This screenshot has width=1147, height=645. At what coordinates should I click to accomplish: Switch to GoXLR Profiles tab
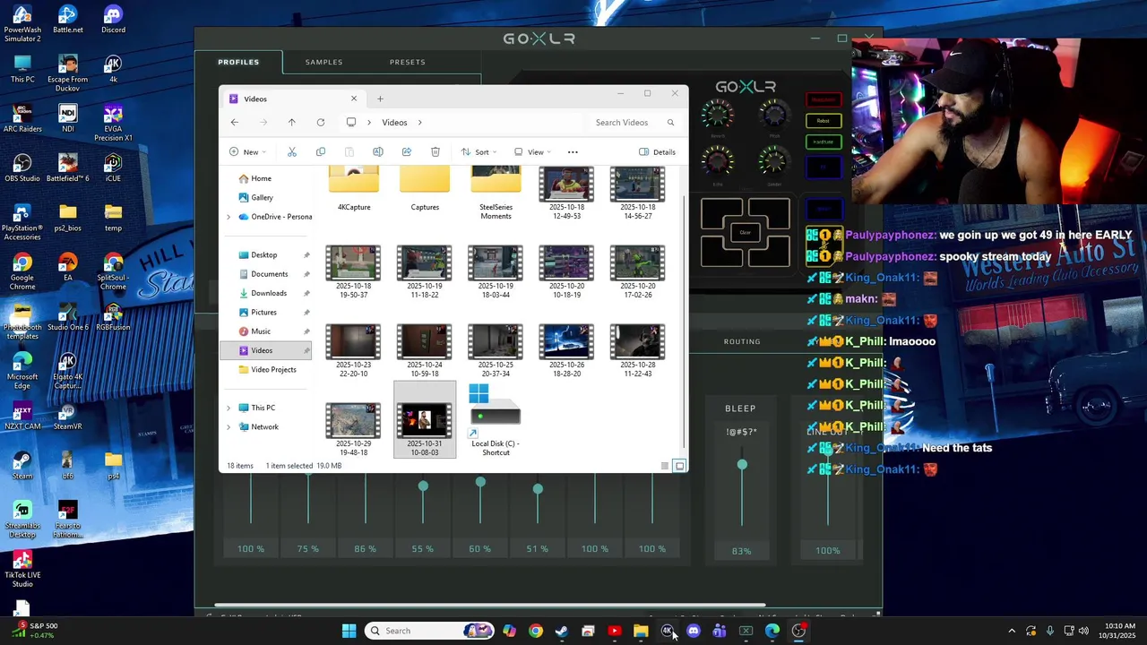tap(238, 62)
